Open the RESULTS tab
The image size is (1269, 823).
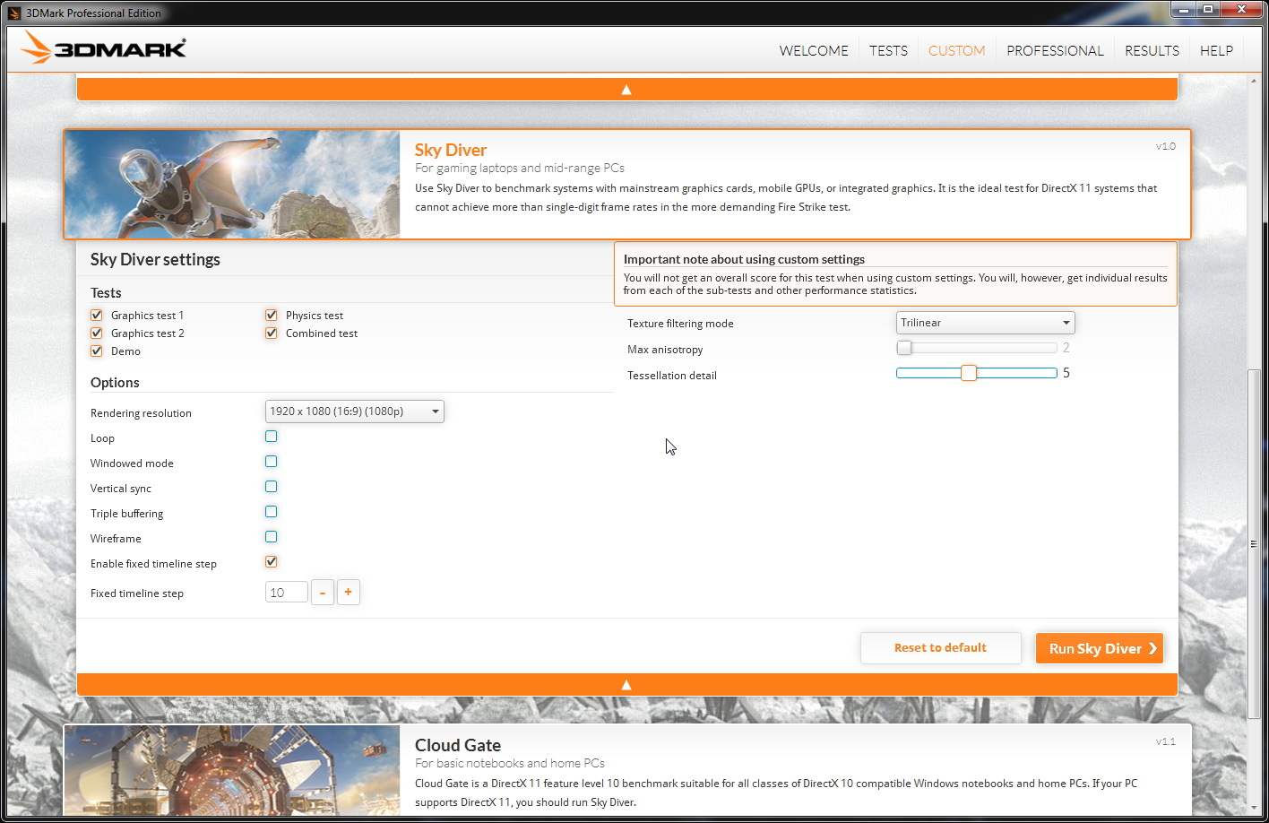pyautogui.click(x=1152, y=50)
